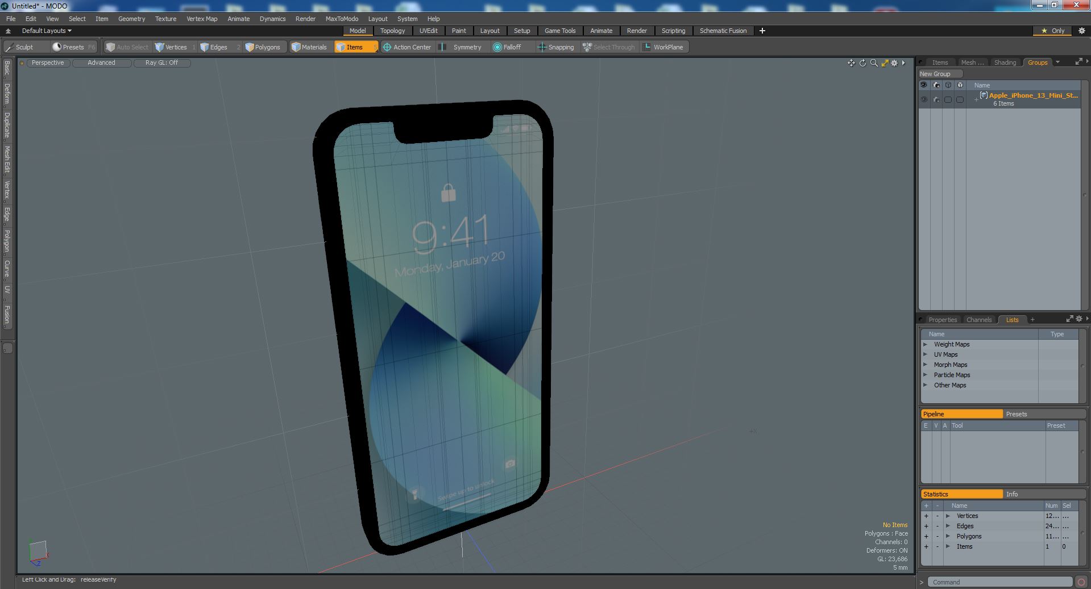Expand the Apple_iPhone_13_Mini group with plus

click(976, 100)
